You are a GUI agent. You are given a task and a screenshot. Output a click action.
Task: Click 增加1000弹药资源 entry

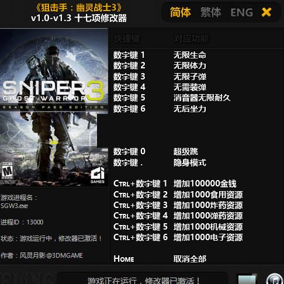(208, 216)
